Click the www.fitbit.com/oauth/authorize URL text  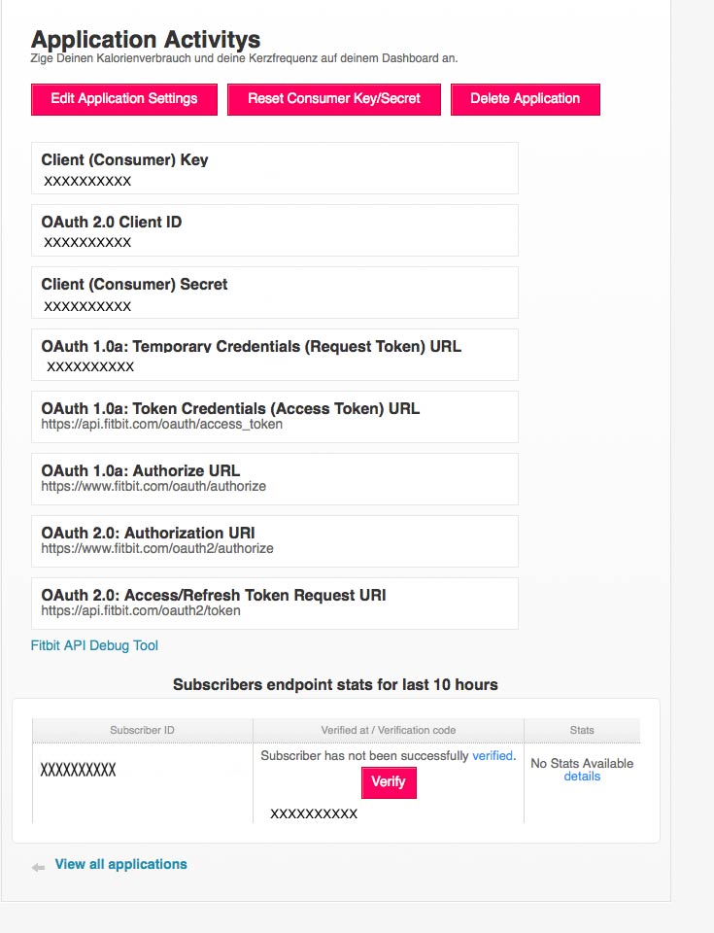pos(153,486)
